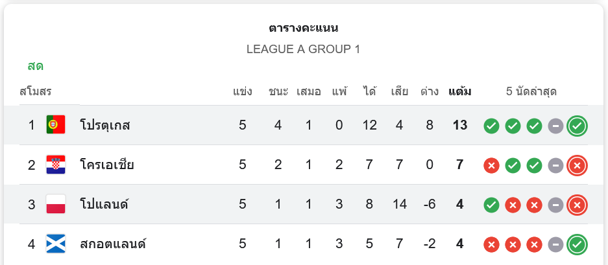Image resolution: width=608 pixels, height=265 pixels.
Task: Select the สด live tab
Action: coord(36,66)
